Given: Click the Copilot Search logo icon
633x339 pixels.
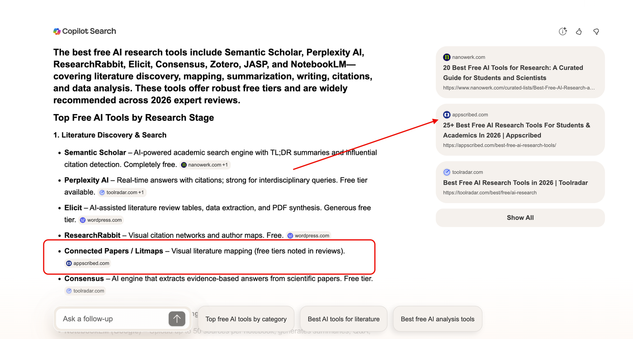Looking at the screenshot, I should tap(57, 31).
